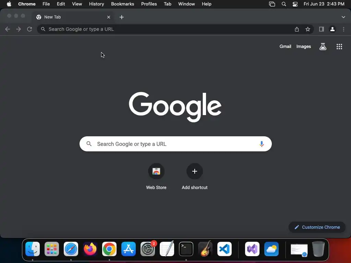Reload the page with the refresh icon

29,29
